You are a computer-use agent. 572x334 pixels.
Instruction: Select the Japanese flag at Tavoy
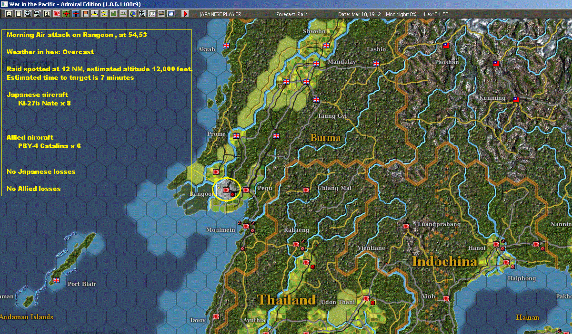click(216, 316)
